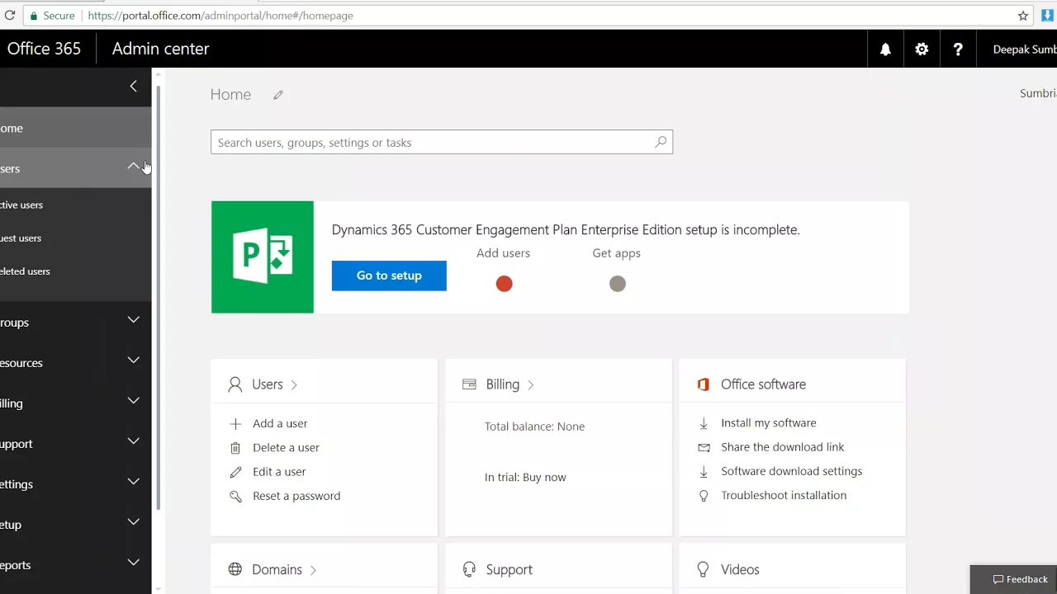Collapse the Users navigation section
This screenshot has height=594, width=1057.
point(134,167)
